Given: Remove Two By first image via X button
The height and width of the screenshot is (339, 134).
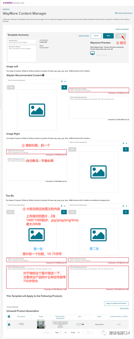Looking at the screenshot, I should tap(64, 212).
